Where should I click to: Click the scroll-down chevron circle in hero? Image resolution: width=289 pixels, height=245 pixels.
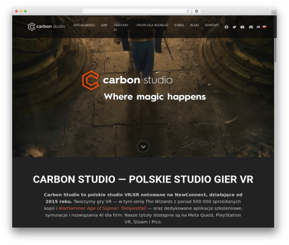[x=143, y=147]
